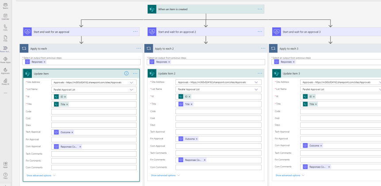Open Teams in the left sidebar
Viewport: 381px width, 186px height.
click(x=5, y=6)
